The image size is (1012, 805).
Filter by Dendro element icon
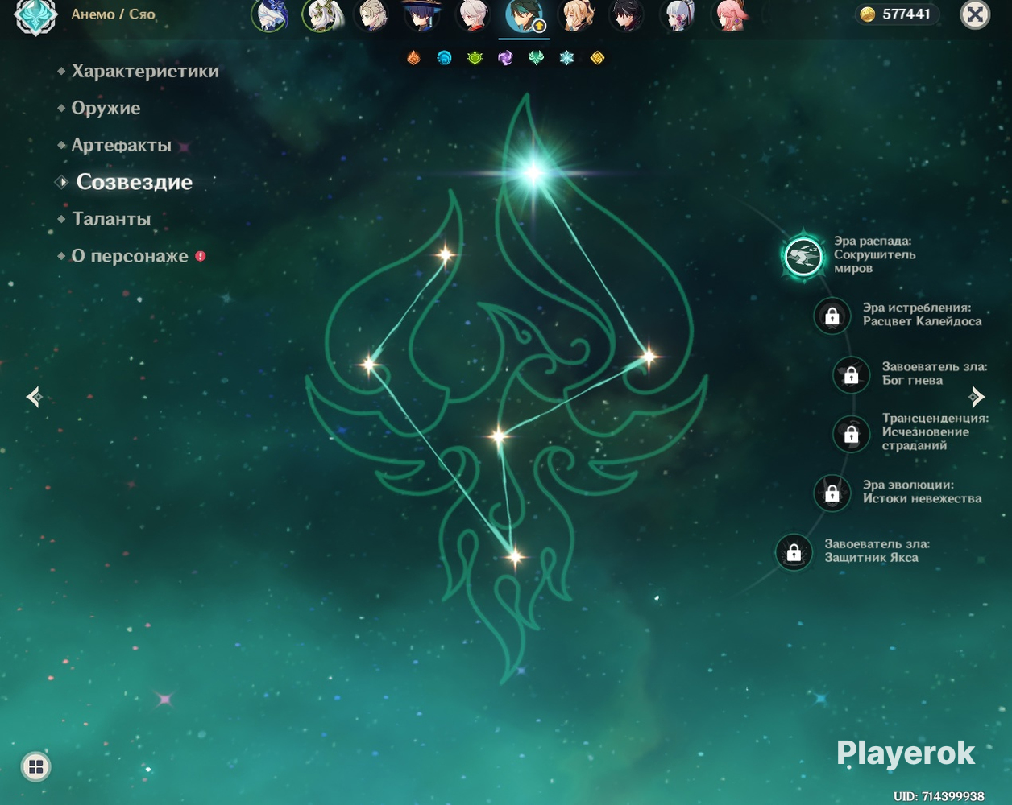pos(475,58)
